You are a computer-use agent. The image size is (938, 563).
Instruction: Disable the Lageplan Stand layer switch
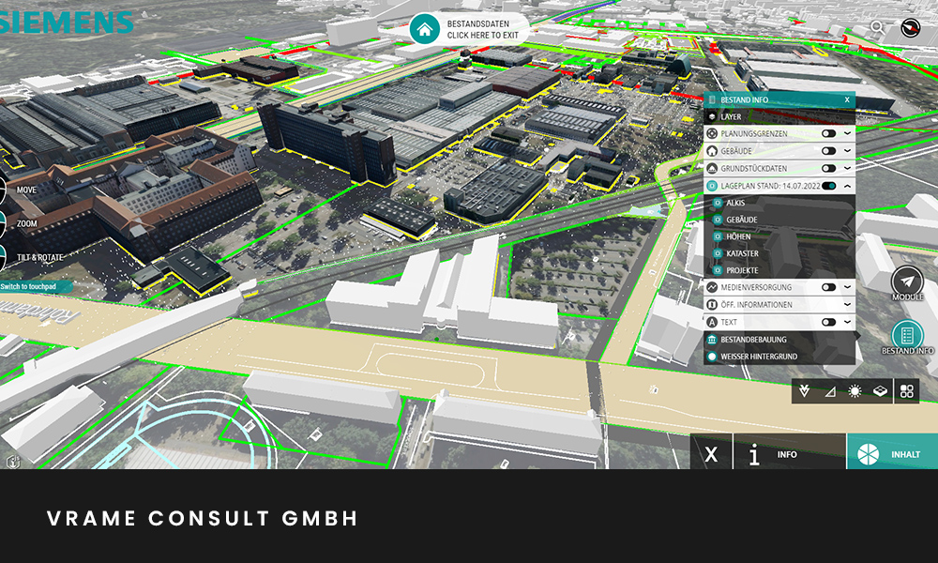(828, 187)
